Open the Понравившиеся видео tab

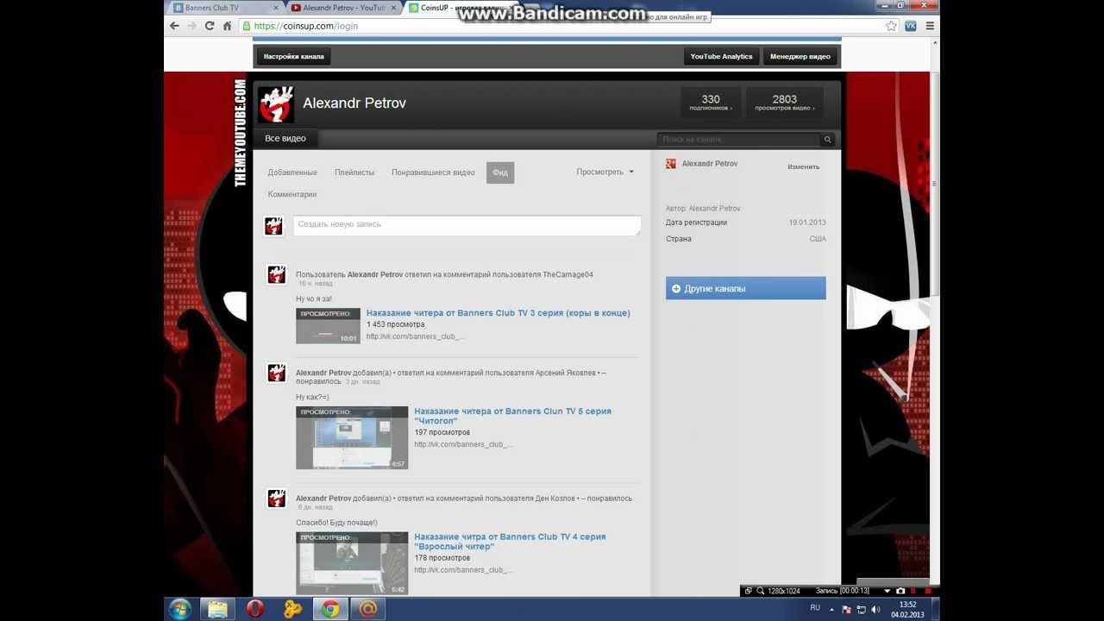[x=433, y=172]
